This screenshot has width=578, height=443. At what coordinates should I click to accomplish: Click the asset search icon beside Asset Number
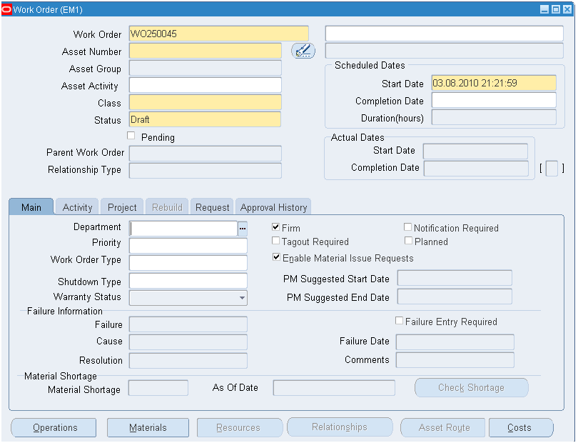(303, 51)
